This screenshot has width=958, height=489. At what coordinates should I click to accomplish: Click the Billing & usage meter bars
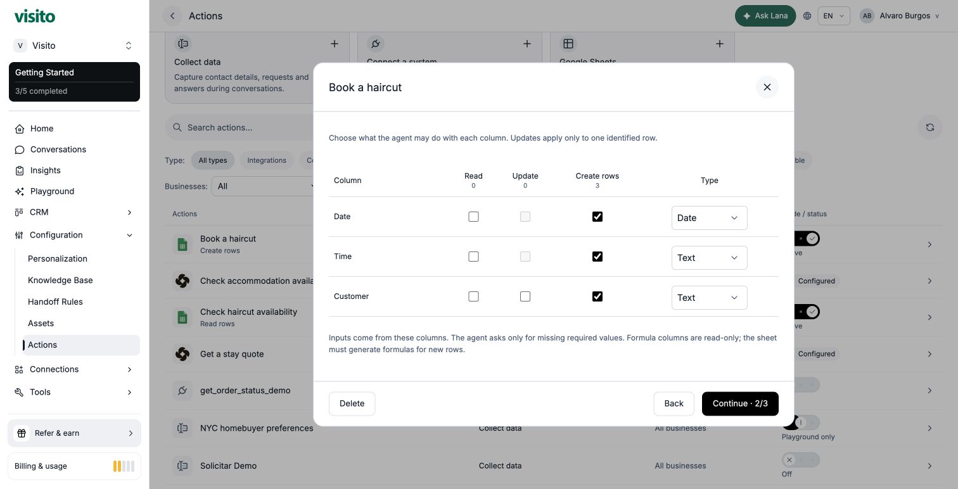[x=124, y=466]
